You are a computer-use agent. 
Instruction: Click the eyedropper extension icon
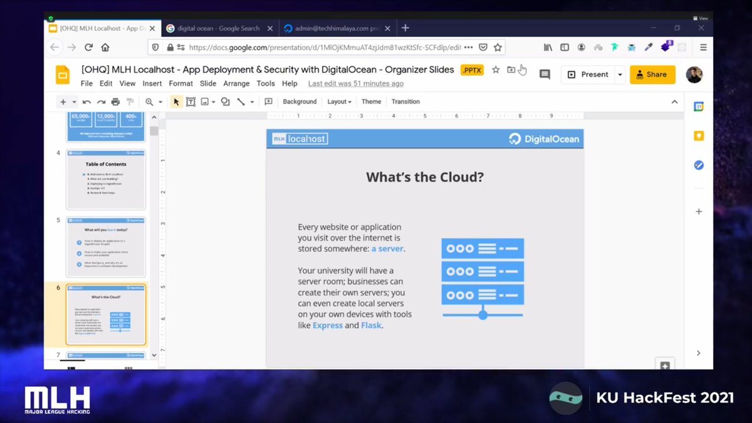click(649, 47)
